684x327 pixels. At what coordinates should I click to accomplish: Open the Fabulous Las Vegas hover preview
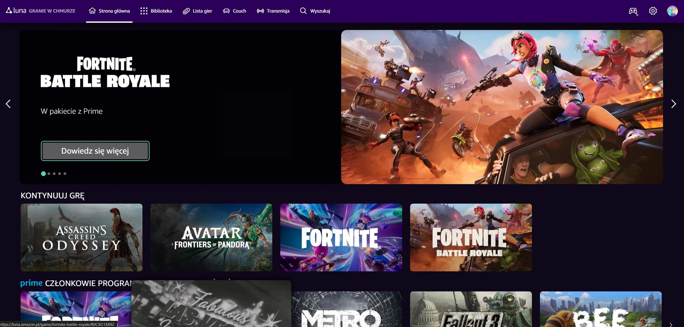tap(211, 304)
